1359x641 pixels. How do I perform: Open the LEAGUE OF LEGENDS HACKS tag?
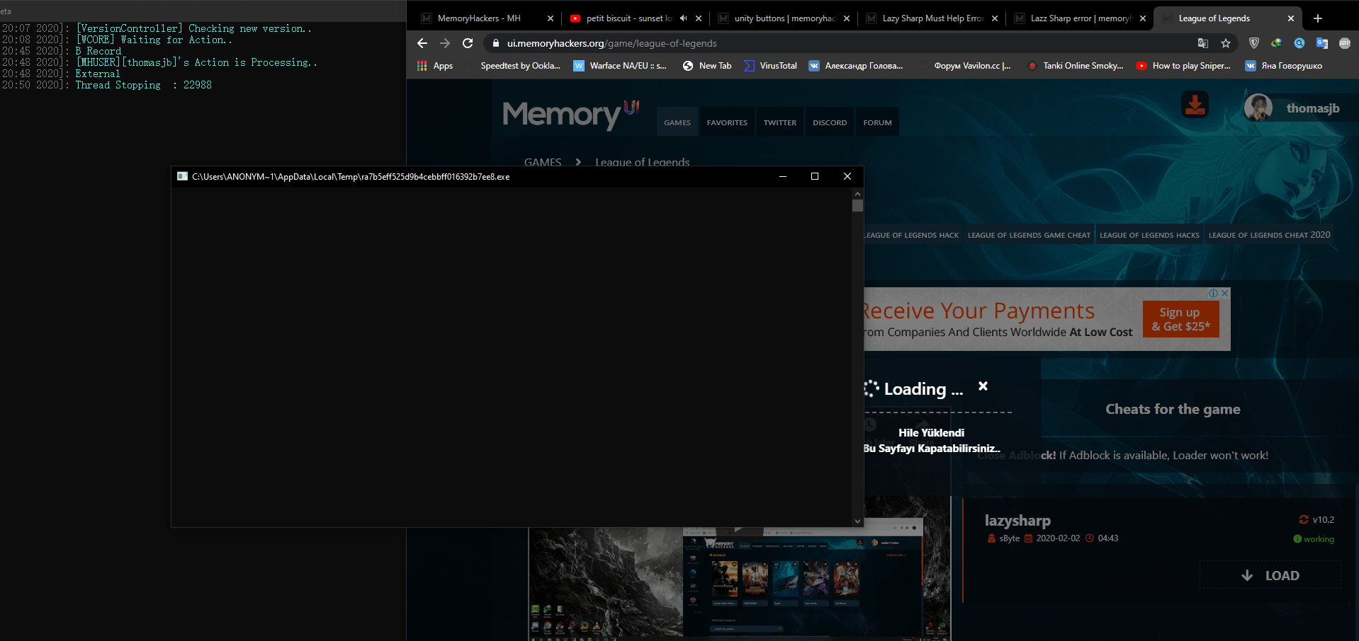1149,235
